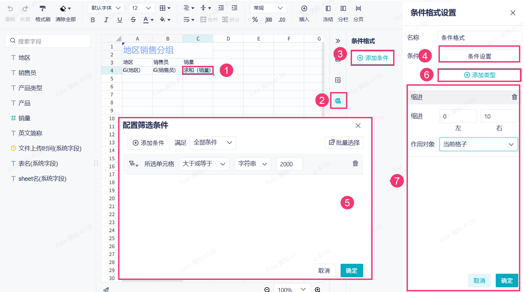
Task: Open the cell info properties icon
Action: coord(338,80)
